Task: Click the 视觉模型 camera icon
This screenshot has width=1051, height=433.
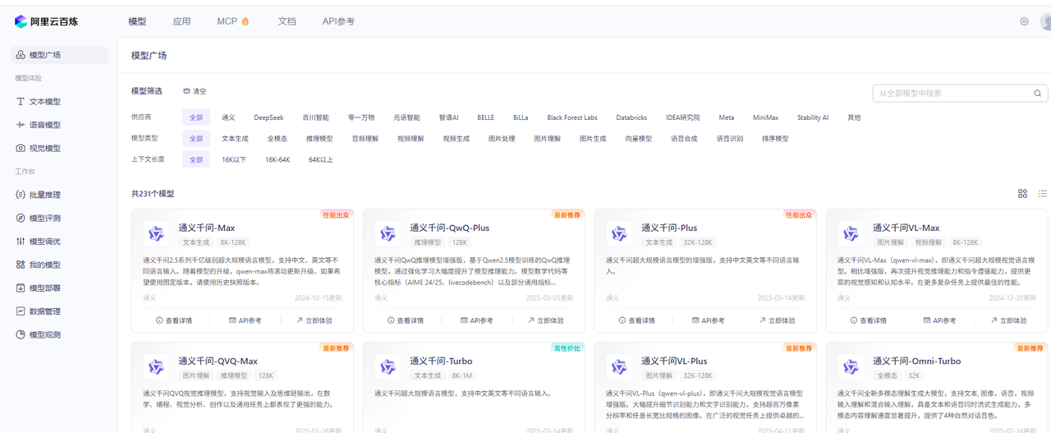Action: 21,149
